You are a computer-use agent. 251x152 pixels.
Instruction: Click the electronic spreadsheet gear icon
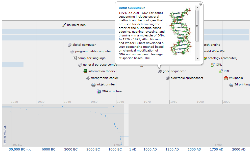point(168,78)
